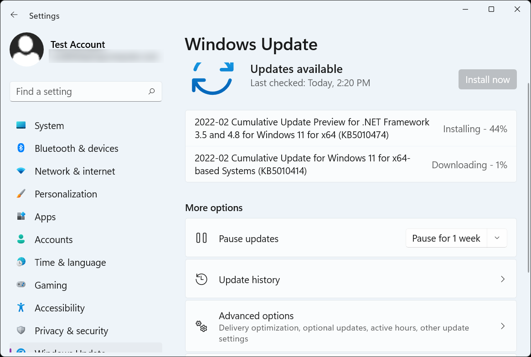Screen dimensions: 531x357
Task: Click Pause for 1 week button
Action: [446, 238]
